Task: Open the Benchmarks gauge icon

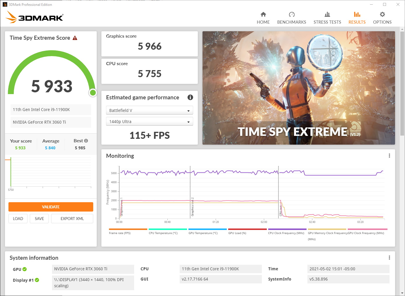Action: click(x=292, y=14)
